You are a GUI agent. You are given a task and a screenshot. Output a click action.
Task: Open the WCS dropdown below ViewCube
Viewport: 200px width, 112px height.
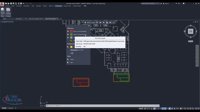click(191, 41)
